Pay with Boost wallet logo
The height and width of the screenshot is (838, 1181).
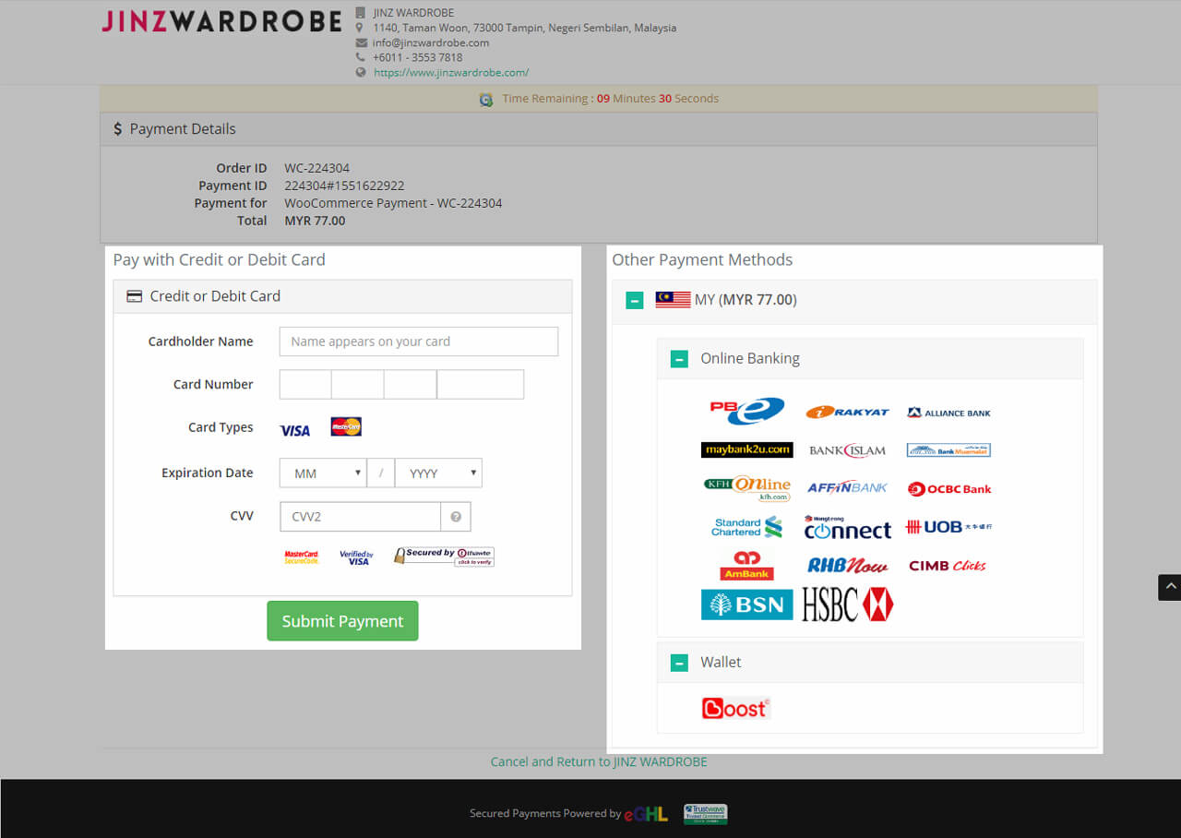tap(735, 708)
